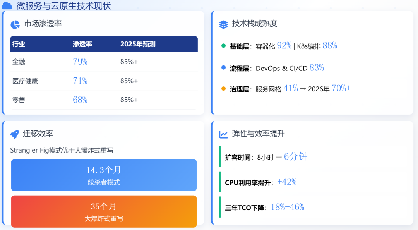Viewport: 418px width, 230px height.
Task: Click the green bullet before 基础层
Action: (x=223, y=46)
